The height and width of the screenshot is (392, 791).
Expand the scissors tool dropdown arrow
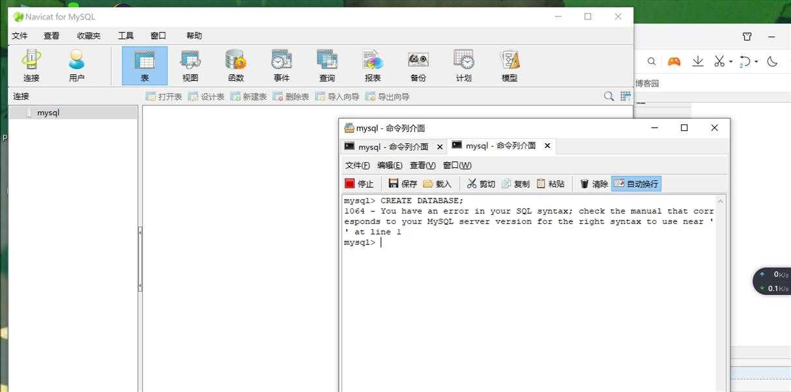730,62
